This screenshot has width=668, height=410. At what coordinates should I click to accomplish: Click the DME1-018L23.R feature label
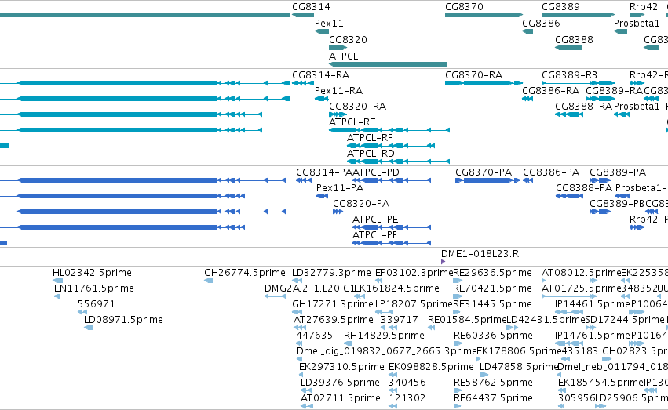[480, 254]
